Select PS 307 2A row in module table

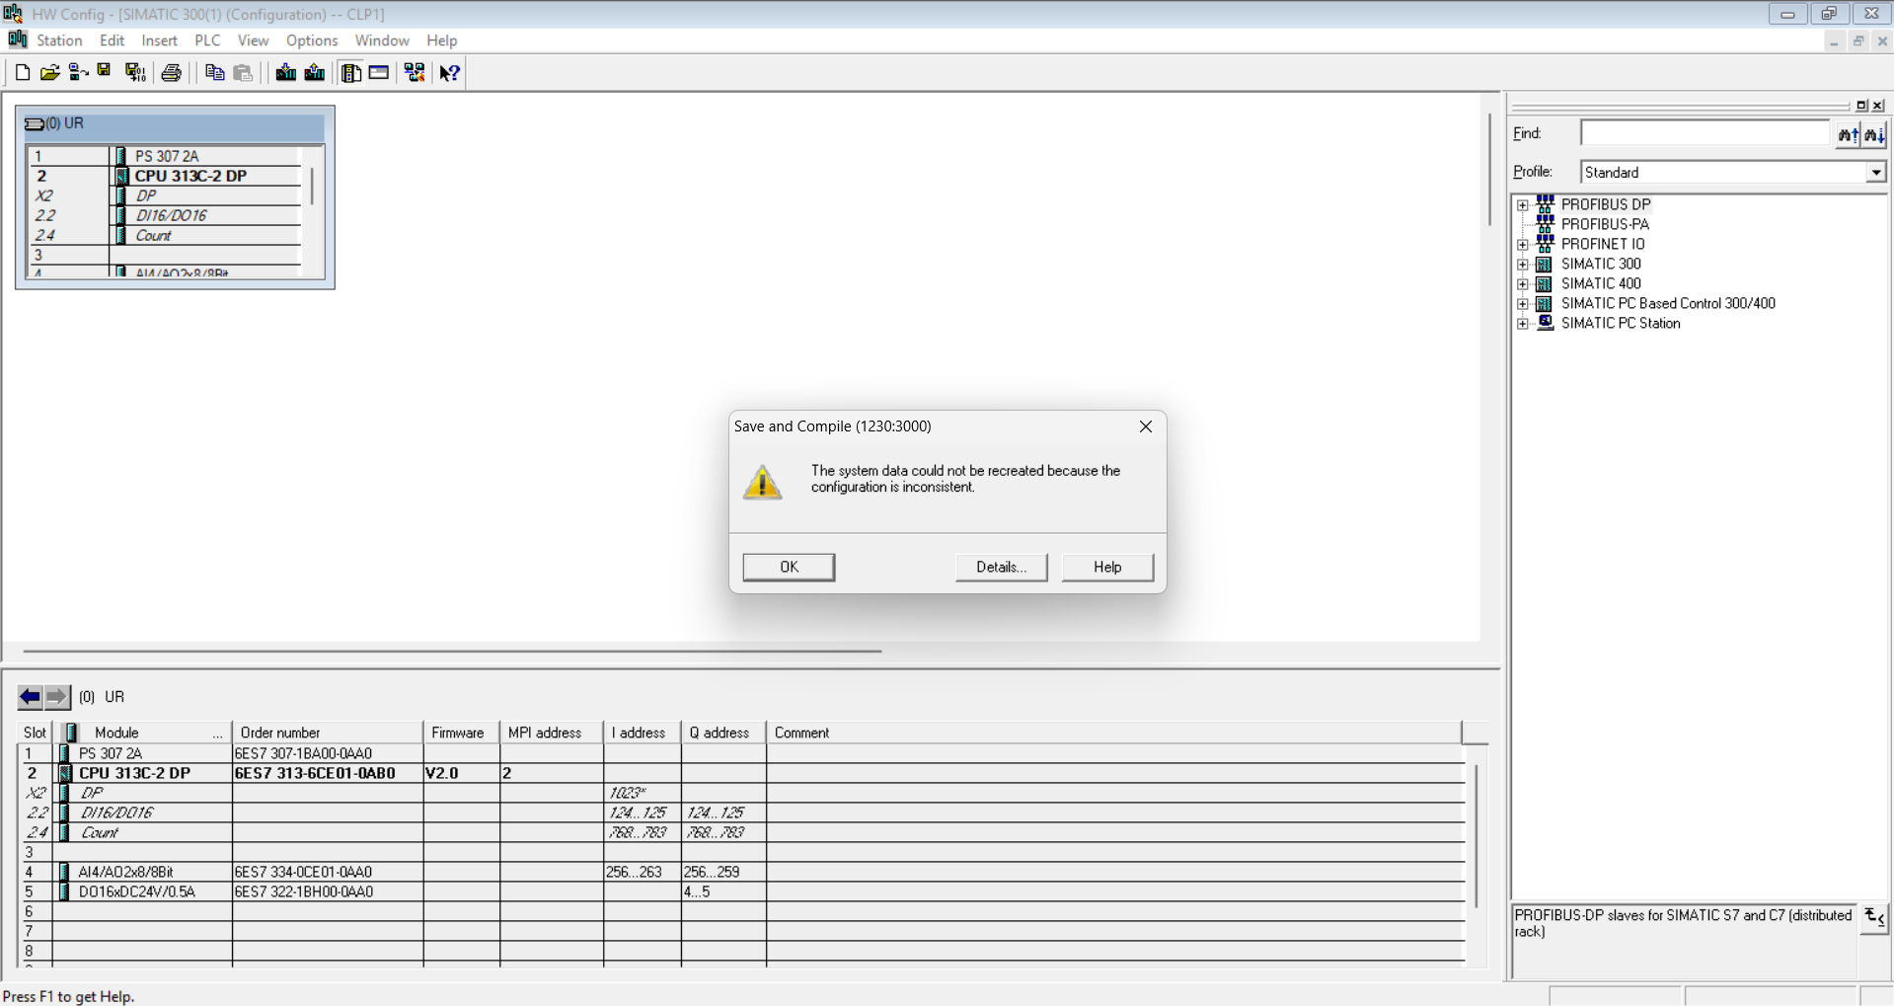[740, 753]
